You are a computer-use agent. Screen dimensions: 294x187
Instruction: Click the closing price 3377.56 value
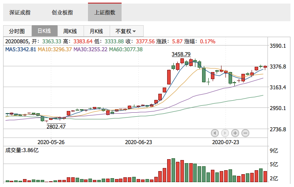coord(145,41)
